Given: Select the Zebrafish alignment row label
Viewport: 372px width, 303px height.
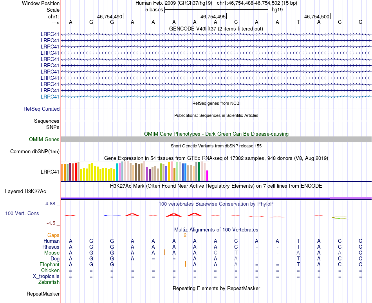Looking at the screenshot, I should [x=49, y=282].
